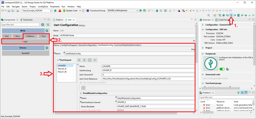
Task: Toggle the Peripherals enable switch
Action: 222,69
